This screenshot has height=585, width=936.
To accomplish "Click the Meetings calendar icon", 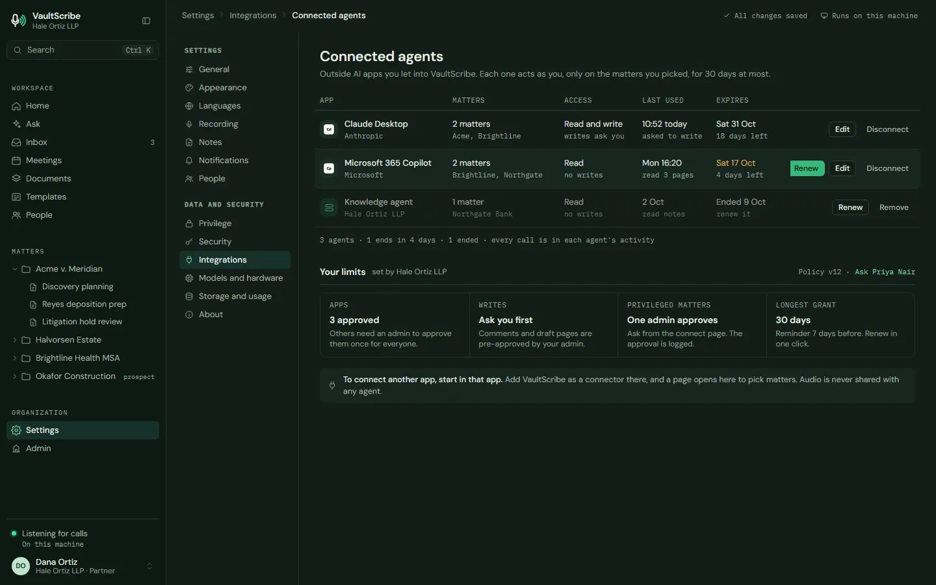I will pyautogui.click(x=16, y=161).
